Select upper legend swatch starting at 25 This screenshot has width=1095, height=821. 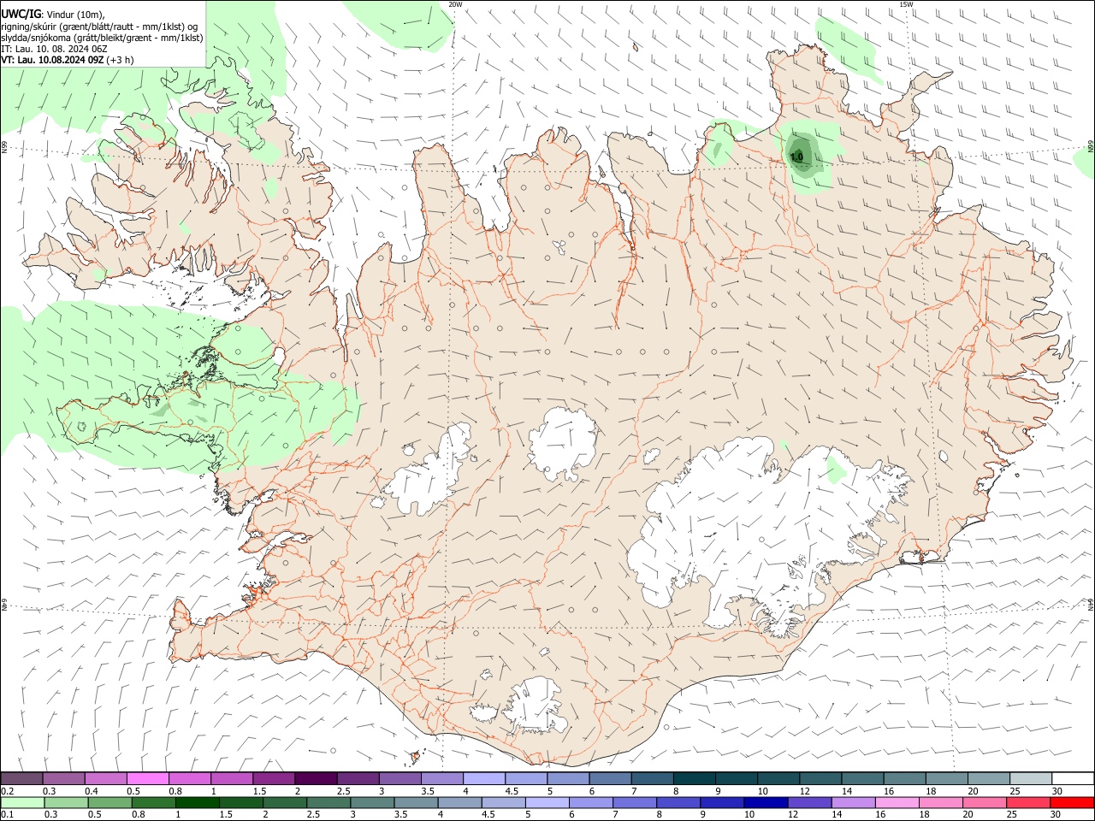tap(1032, 779)
